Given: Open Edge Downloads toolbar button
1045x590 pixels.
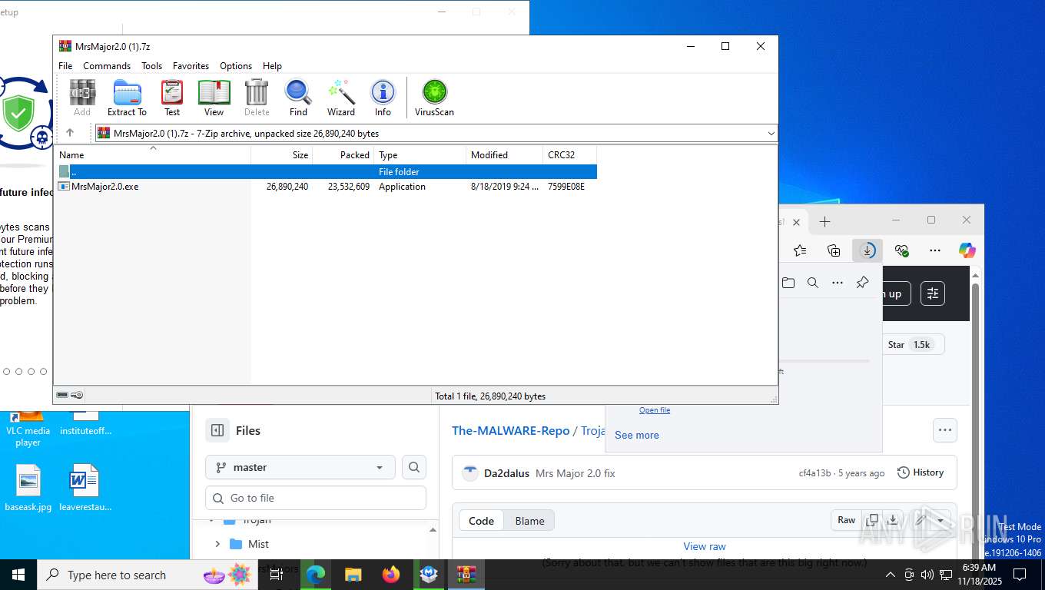Looking at the screenshot, I should coord(868,250).
